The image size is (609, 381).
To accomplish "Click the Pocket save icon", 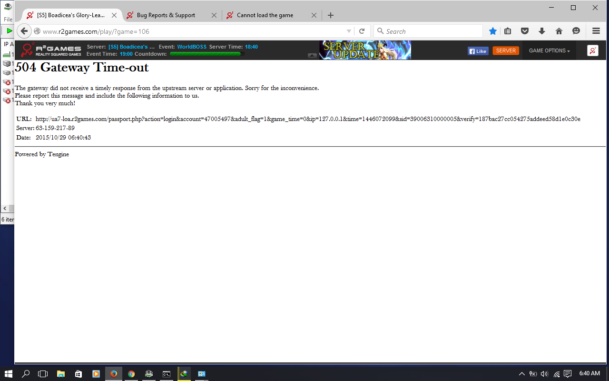I will pyautogui.click(x=525, y=31).
